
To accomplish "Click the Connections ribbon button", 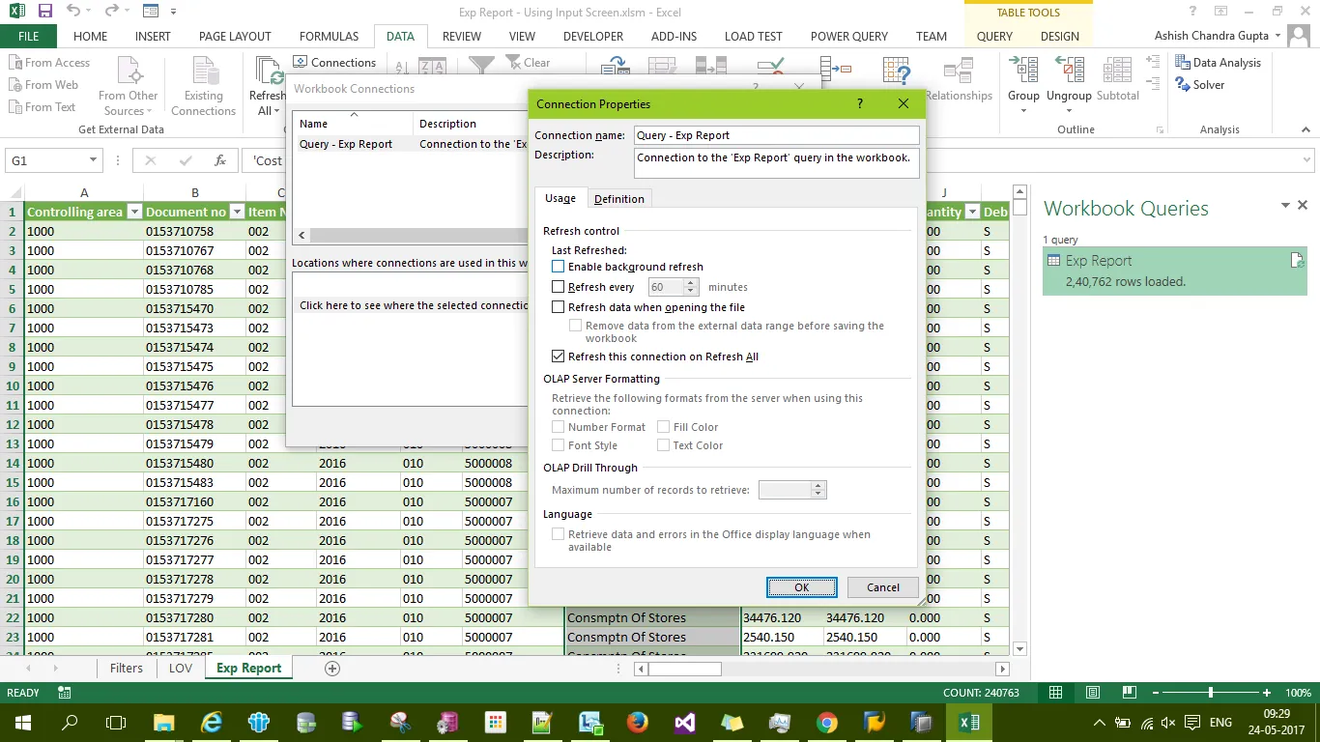I will 334,63.
